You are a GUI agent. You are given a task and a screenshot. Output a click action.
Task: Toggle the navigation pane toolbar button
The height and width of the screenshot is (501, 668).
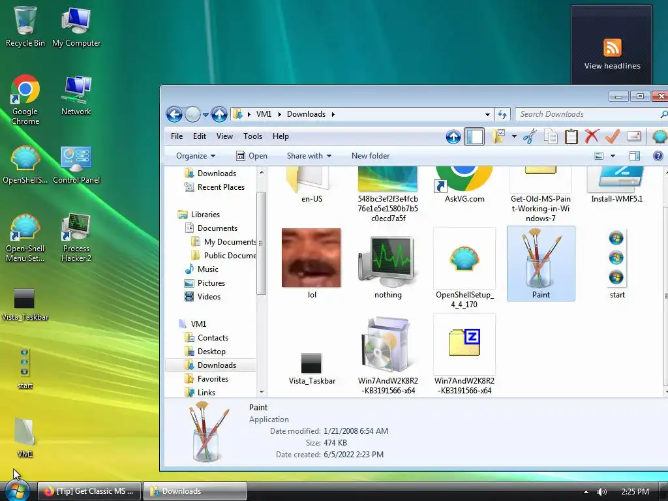[474, 137]
